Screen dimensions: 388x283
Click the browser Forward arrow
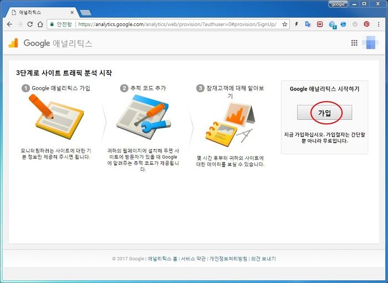coord(20,24)
